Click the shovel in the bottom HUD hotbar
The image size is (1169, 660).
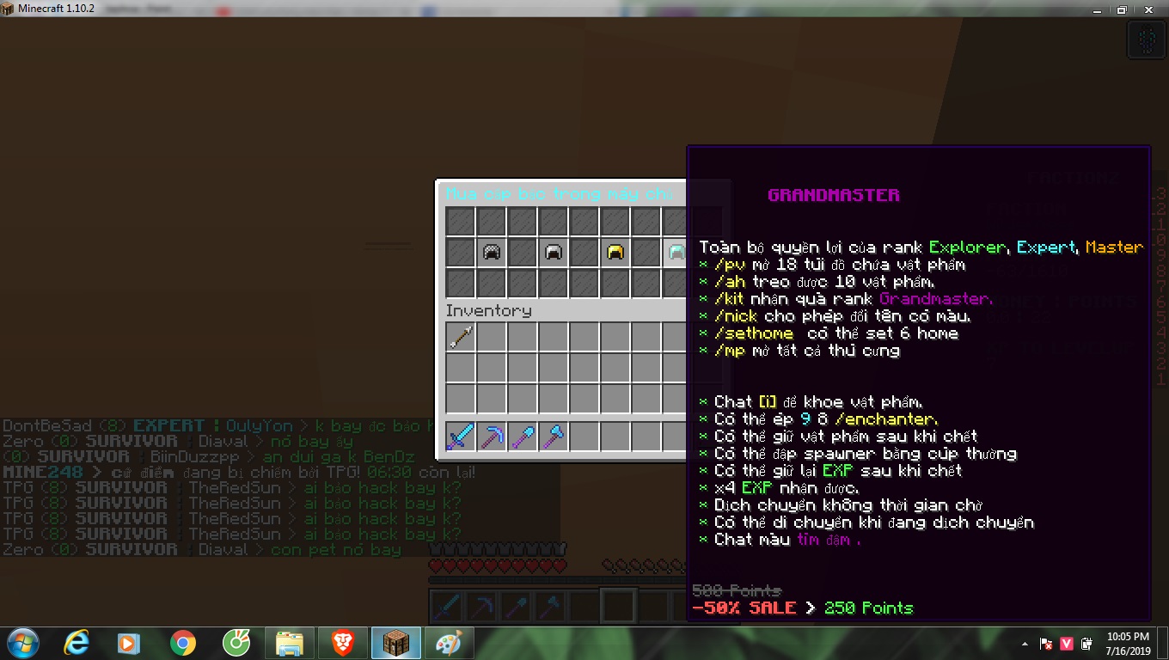516,607
